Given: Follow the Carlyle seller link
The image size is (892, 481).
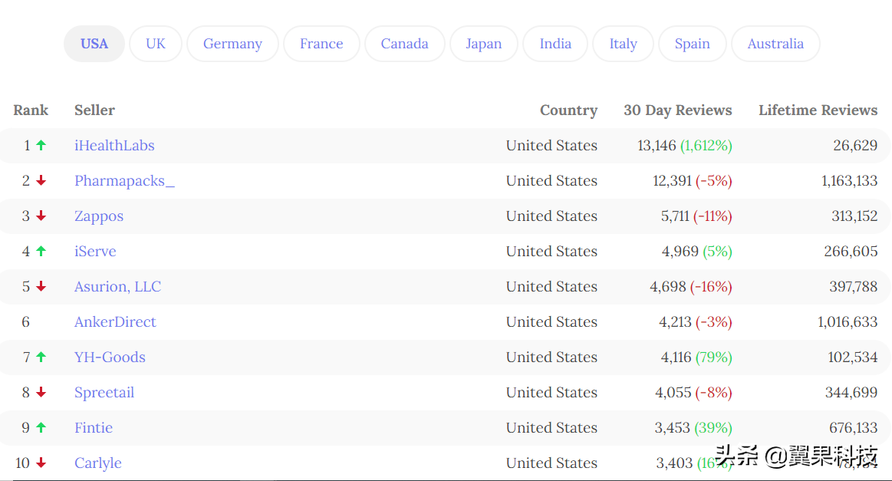Looking at the screenshot, I should click(98, 463).
